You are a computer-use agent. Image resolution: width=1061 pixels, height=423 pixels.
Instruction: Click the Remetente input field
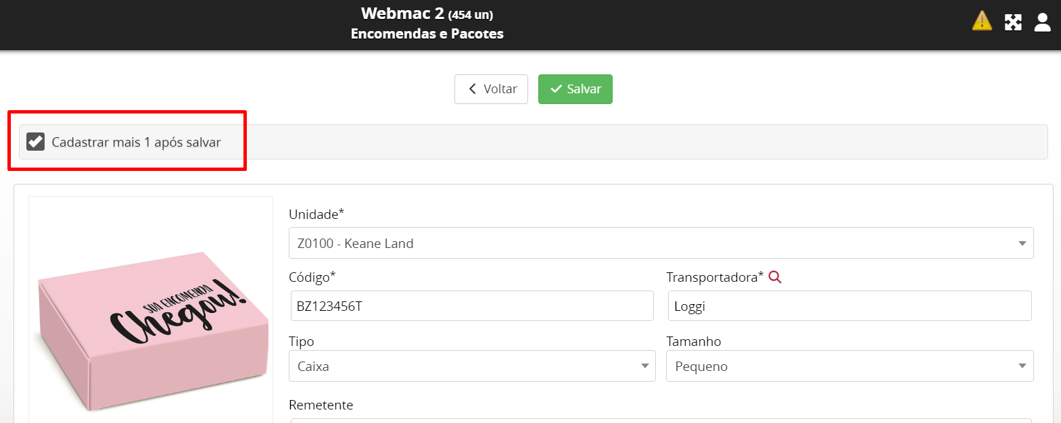tap(660, 420)
